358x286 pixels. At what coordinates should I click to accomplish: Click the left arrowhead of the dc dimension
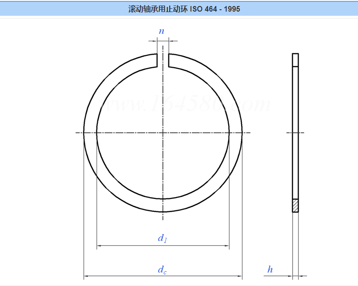click(86, 277)
